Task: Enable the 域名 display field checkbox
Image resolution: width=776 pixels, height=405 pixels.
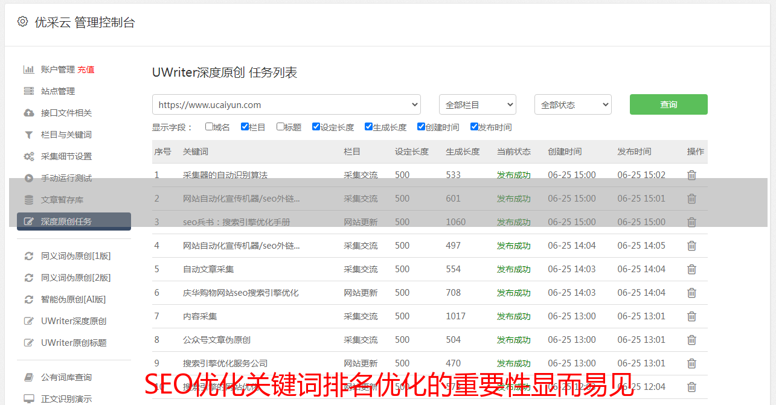Action: [x=209, y=127]
